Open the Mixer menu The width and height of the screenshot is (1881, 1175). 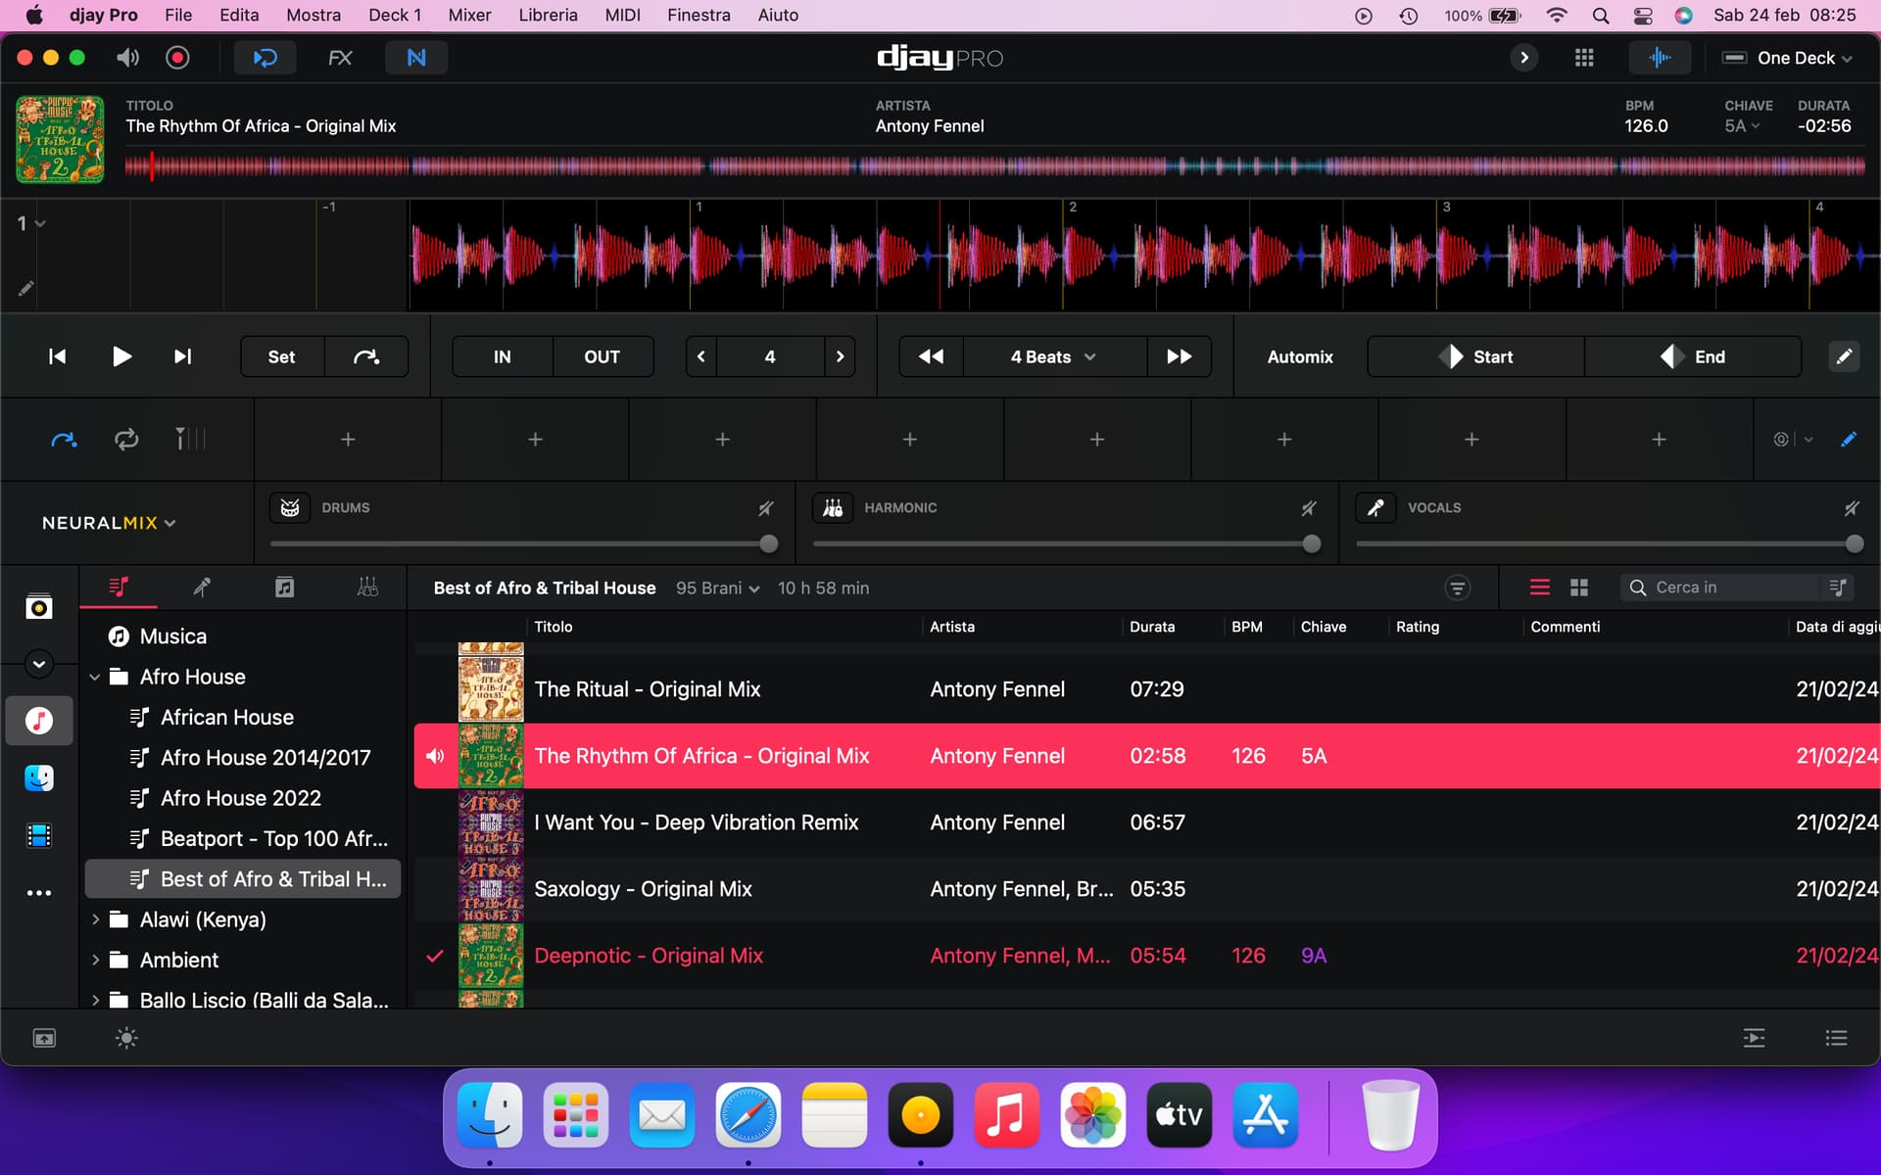[469, 15]
